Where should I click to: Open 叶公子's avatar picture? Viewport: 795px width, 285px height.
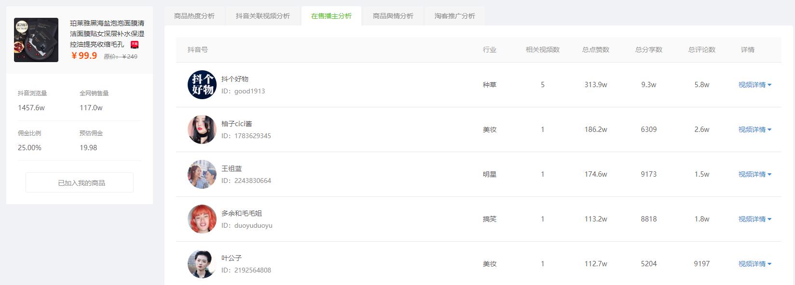[x=202, y=264]
